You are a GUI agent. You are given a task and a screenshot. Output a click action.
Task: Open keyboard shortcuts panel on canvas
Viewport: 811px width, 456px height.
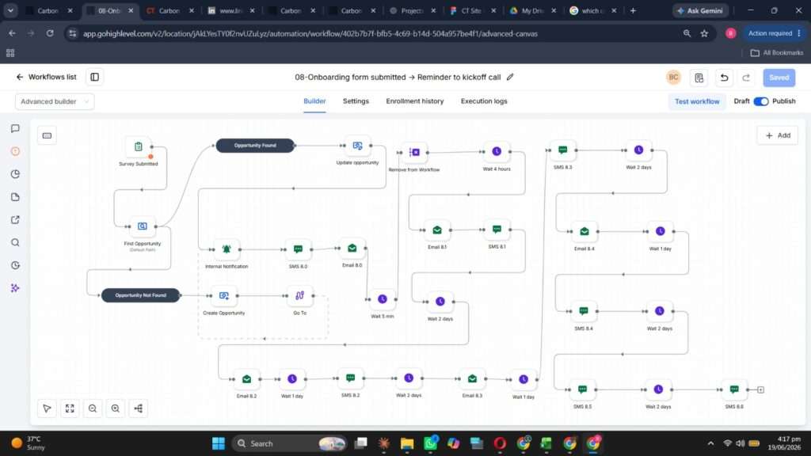pos(47,135)
